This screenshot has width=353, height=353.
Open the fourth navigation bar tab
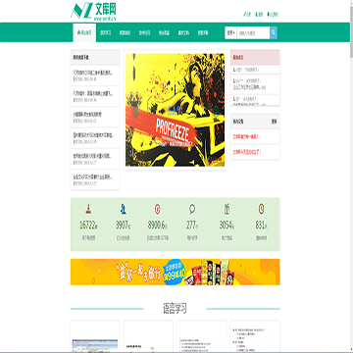coord(144,32)
